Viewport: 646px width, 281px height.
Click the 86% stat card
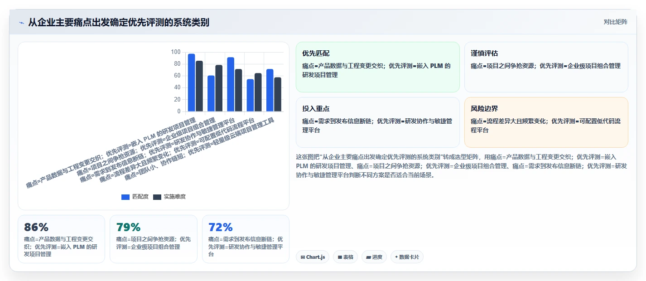[x=61, y=239]
